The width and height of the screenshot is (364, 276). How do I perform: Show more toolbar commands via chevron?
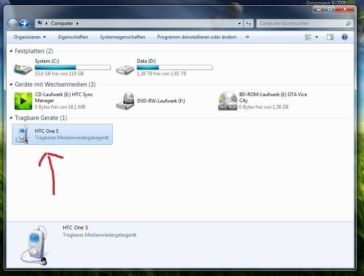point(247,37)
